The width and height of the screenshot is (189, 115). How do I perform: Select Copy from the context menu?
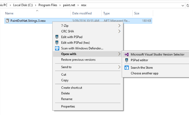(x=88, y=80)
